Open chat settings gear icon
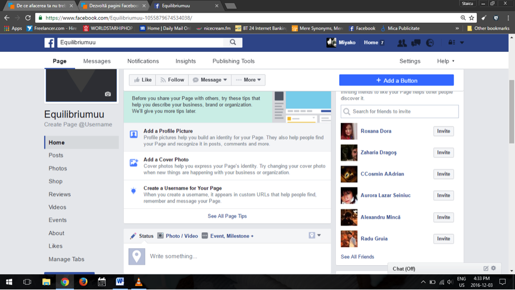The image size is (515, 290). (x=493, y=268)
